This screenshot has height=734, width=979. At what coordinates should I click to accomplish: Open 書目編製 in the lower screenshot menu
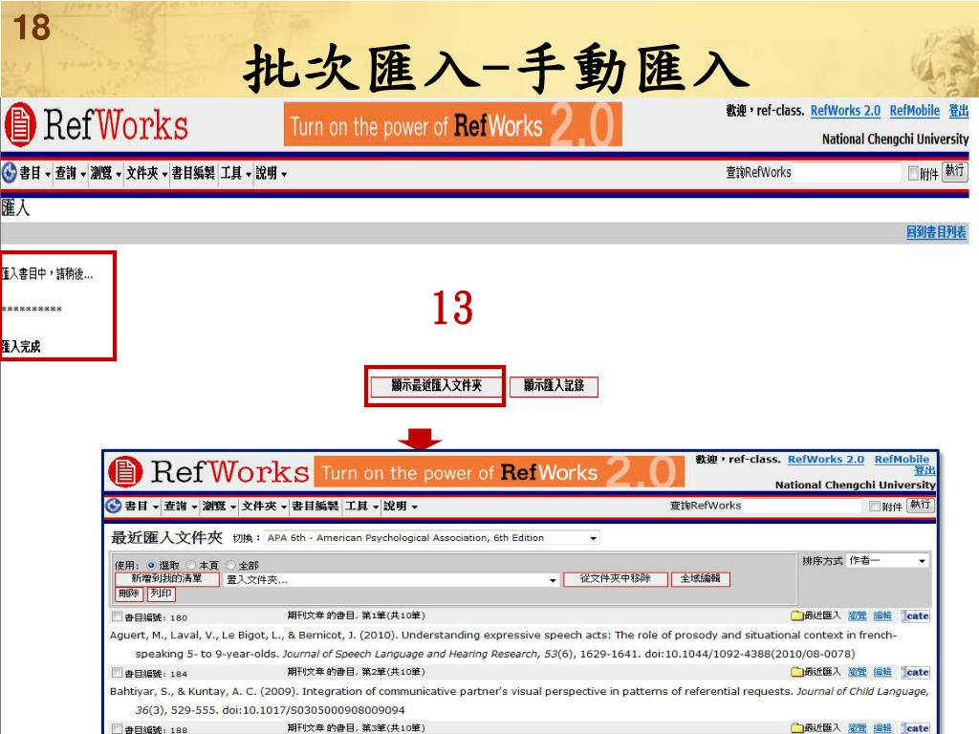[x=315, y=506]
